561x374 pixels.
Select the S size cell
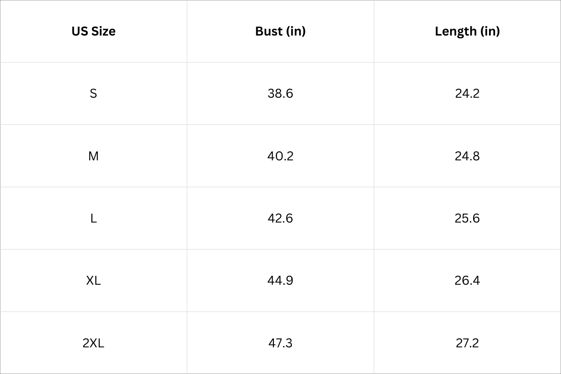click(93, 93)
